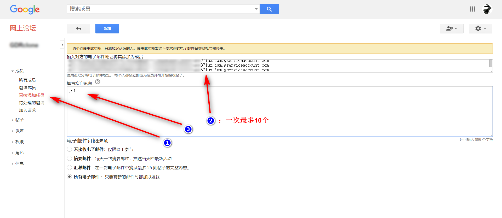502x218 pixels.
Task: Open the manage members icon menu
Action: tap(452, 28)
